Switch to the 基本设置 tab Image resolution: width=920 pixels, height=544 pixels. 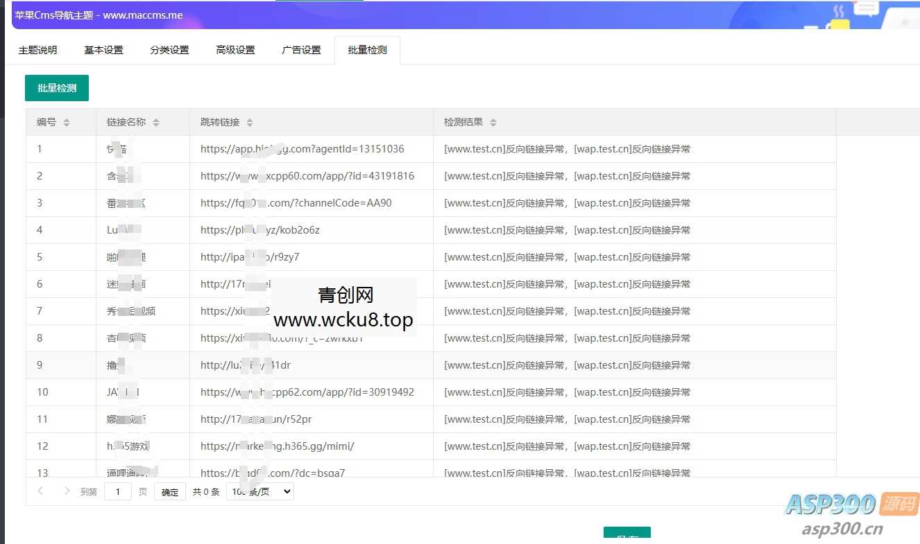103,49
